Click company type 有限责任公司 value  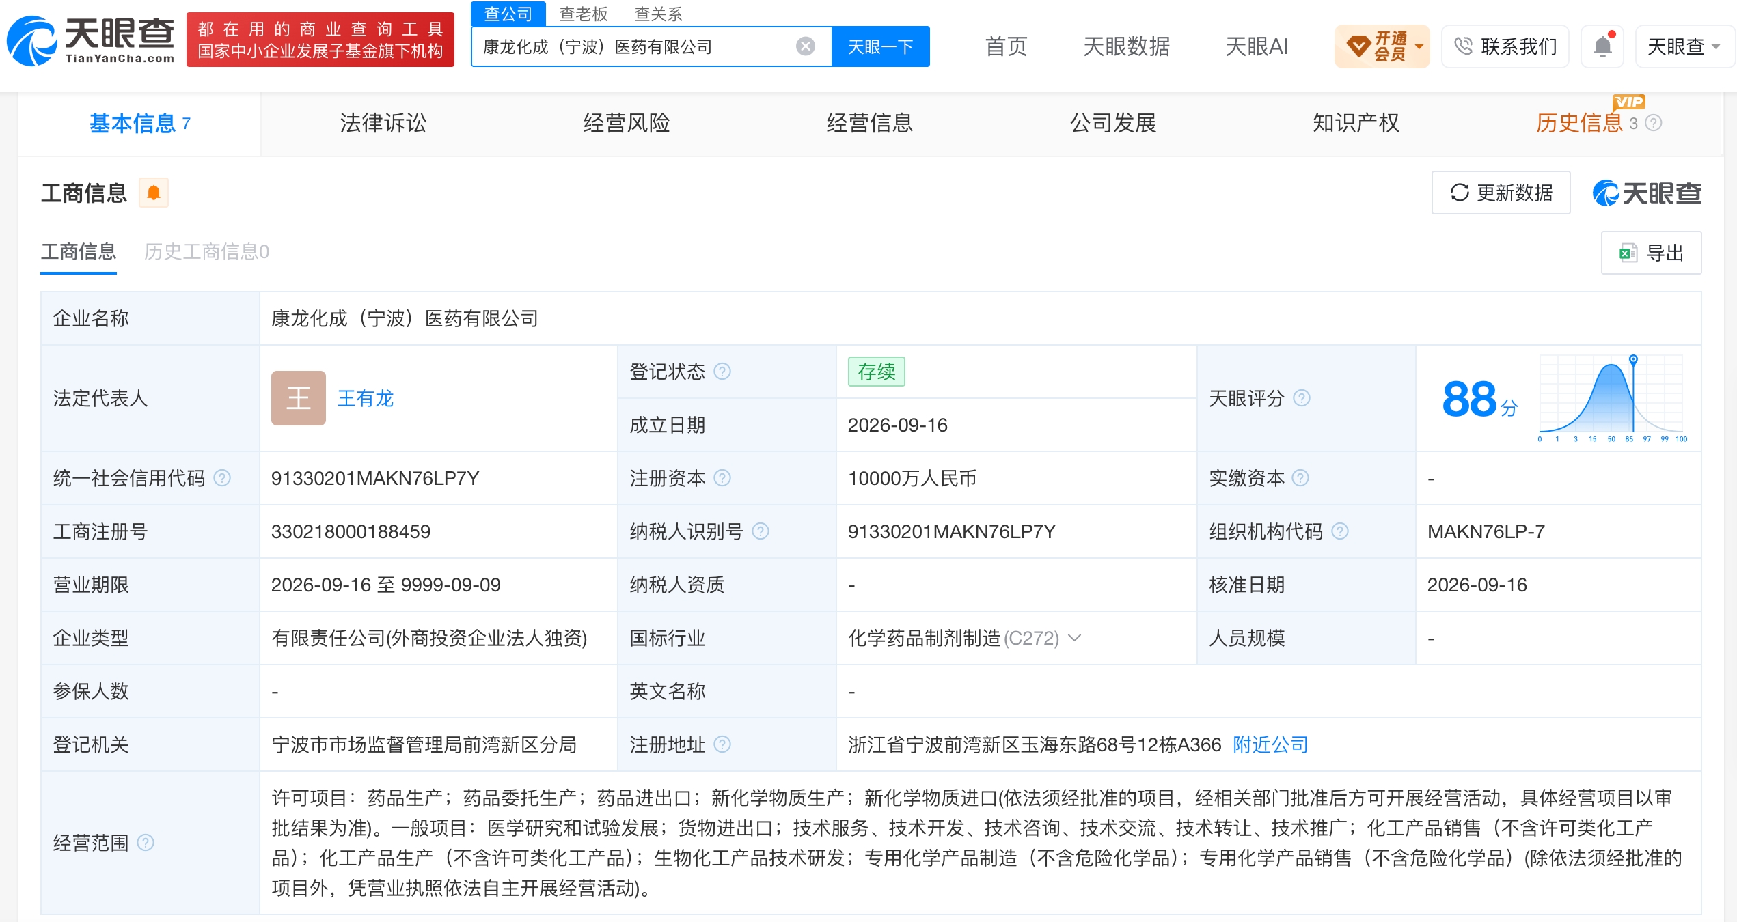click(429, 638)
